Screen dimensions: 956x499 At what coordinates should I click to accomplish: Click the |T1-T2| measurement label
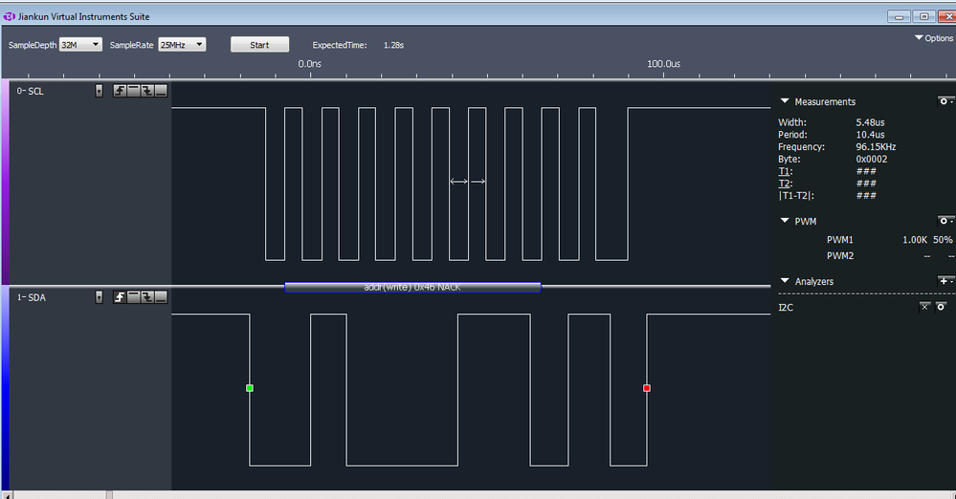click(x=796, y=196)
